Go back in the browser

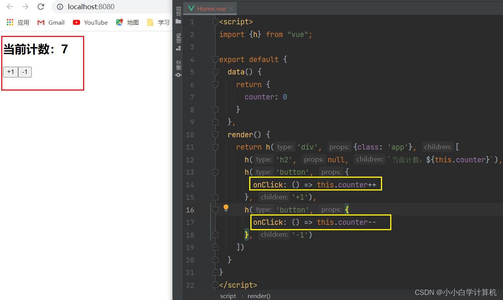10,7
